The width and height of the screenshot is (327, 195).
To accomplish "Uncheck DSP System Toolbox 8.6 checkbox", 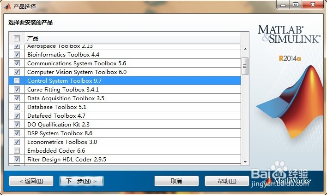I will pyautogui.click(x=17, y=133).
